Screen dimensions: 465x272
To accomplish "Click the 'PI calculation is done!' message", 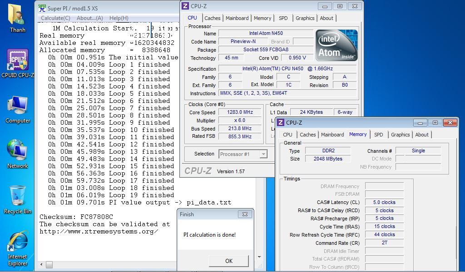I will (x=209, y=235).
